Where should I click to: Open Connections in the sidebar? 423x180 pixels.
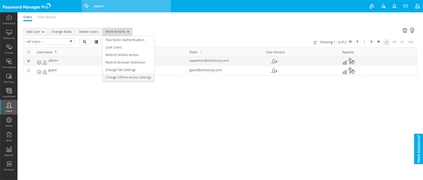[x=9, y=64]
